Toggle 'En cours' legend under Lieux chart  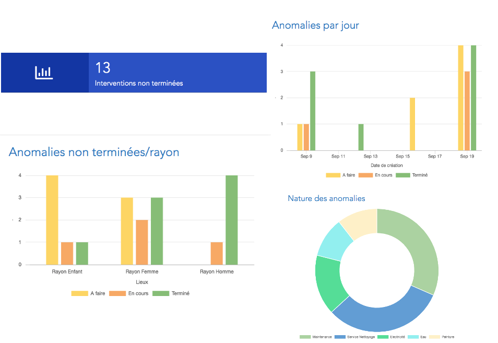click(x=129, y=293)
